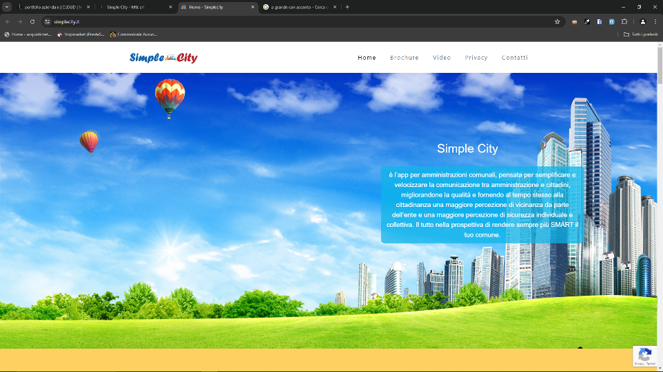Open the Brochure navigation link
This screenshot has height=372, width=663.
click(x=404, y=58)
